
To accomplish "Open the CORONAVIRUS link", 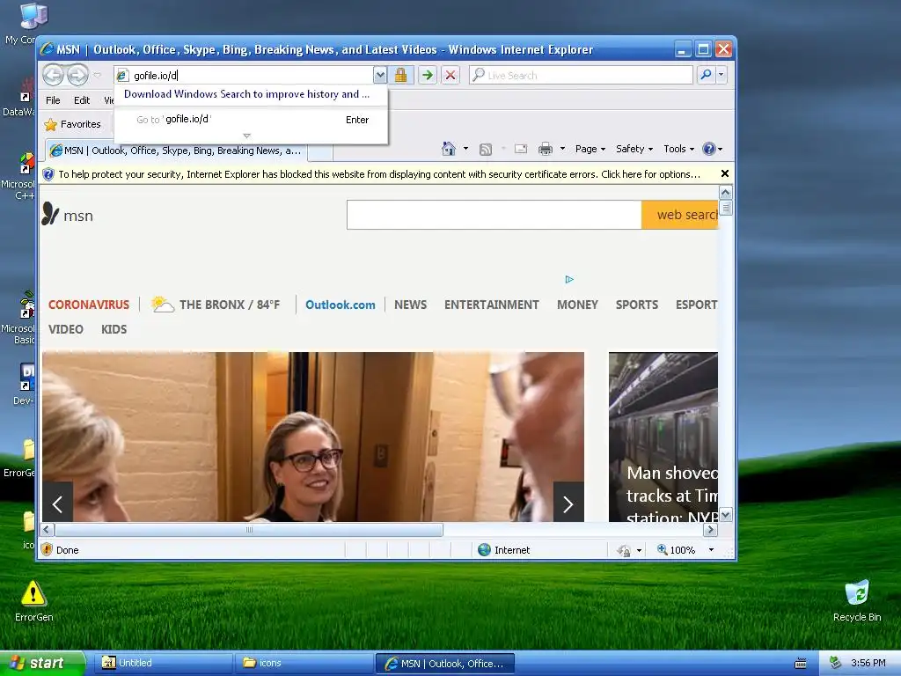I will 89,305.
